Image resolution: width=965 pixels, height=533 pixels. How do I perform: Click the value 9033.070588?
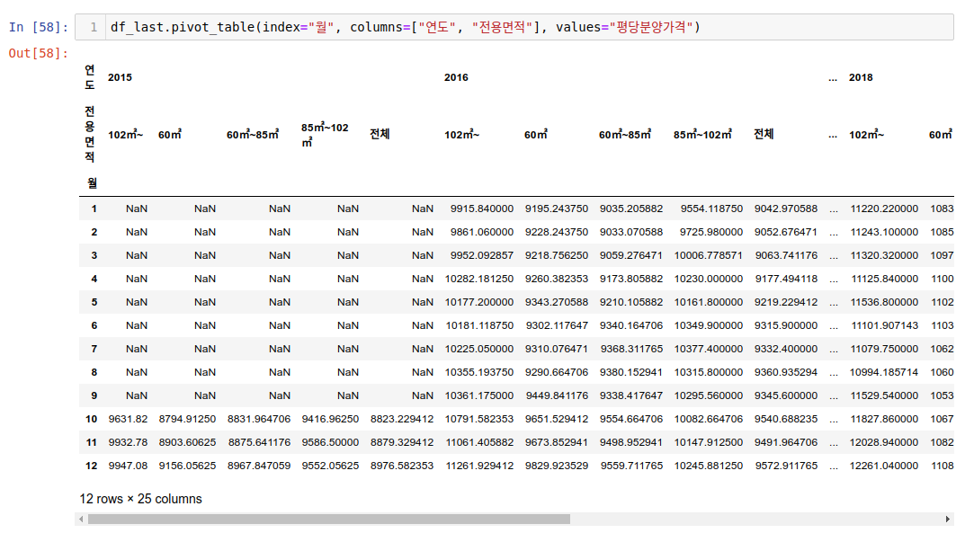[x=631, y=233]
